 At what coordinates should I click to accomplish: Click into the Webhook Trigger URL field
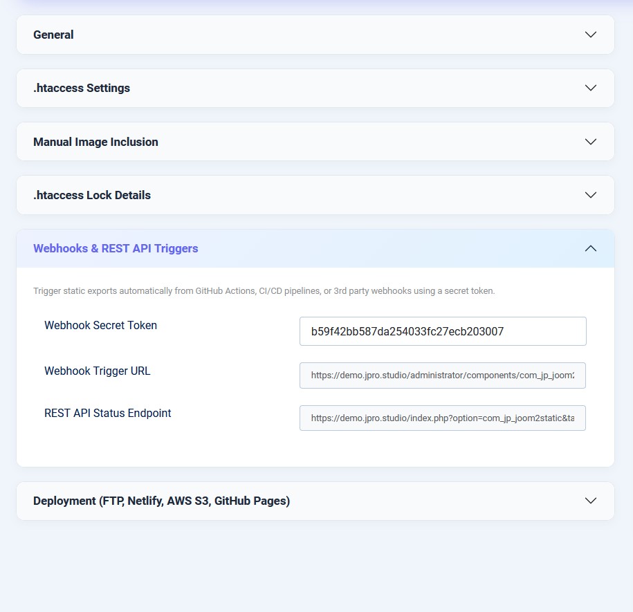[x=443, y=375]
